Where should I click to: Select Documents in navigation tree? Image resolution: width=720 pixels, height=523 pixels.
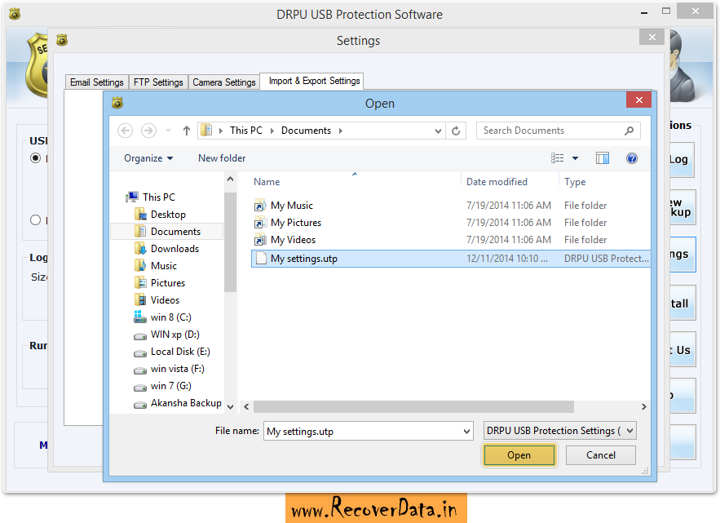(x=167, y=231)
